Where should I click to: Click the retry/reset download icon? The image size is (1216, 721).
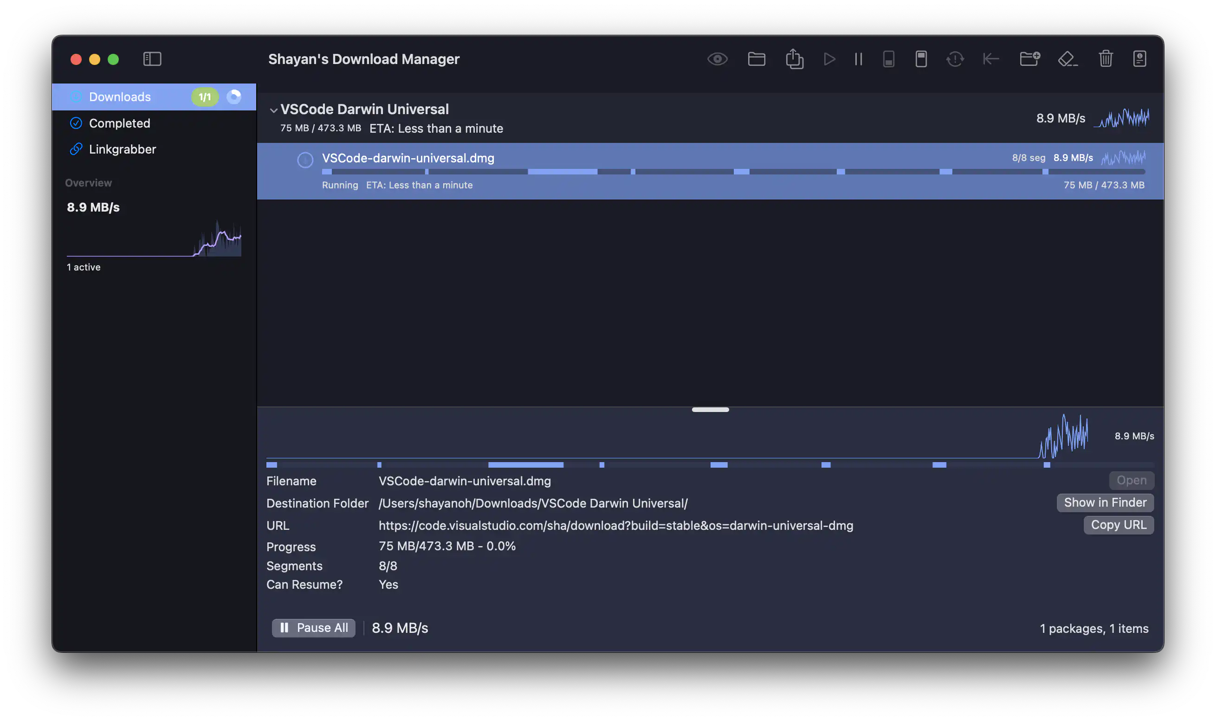pyautogui.click(x=955, y=59)
